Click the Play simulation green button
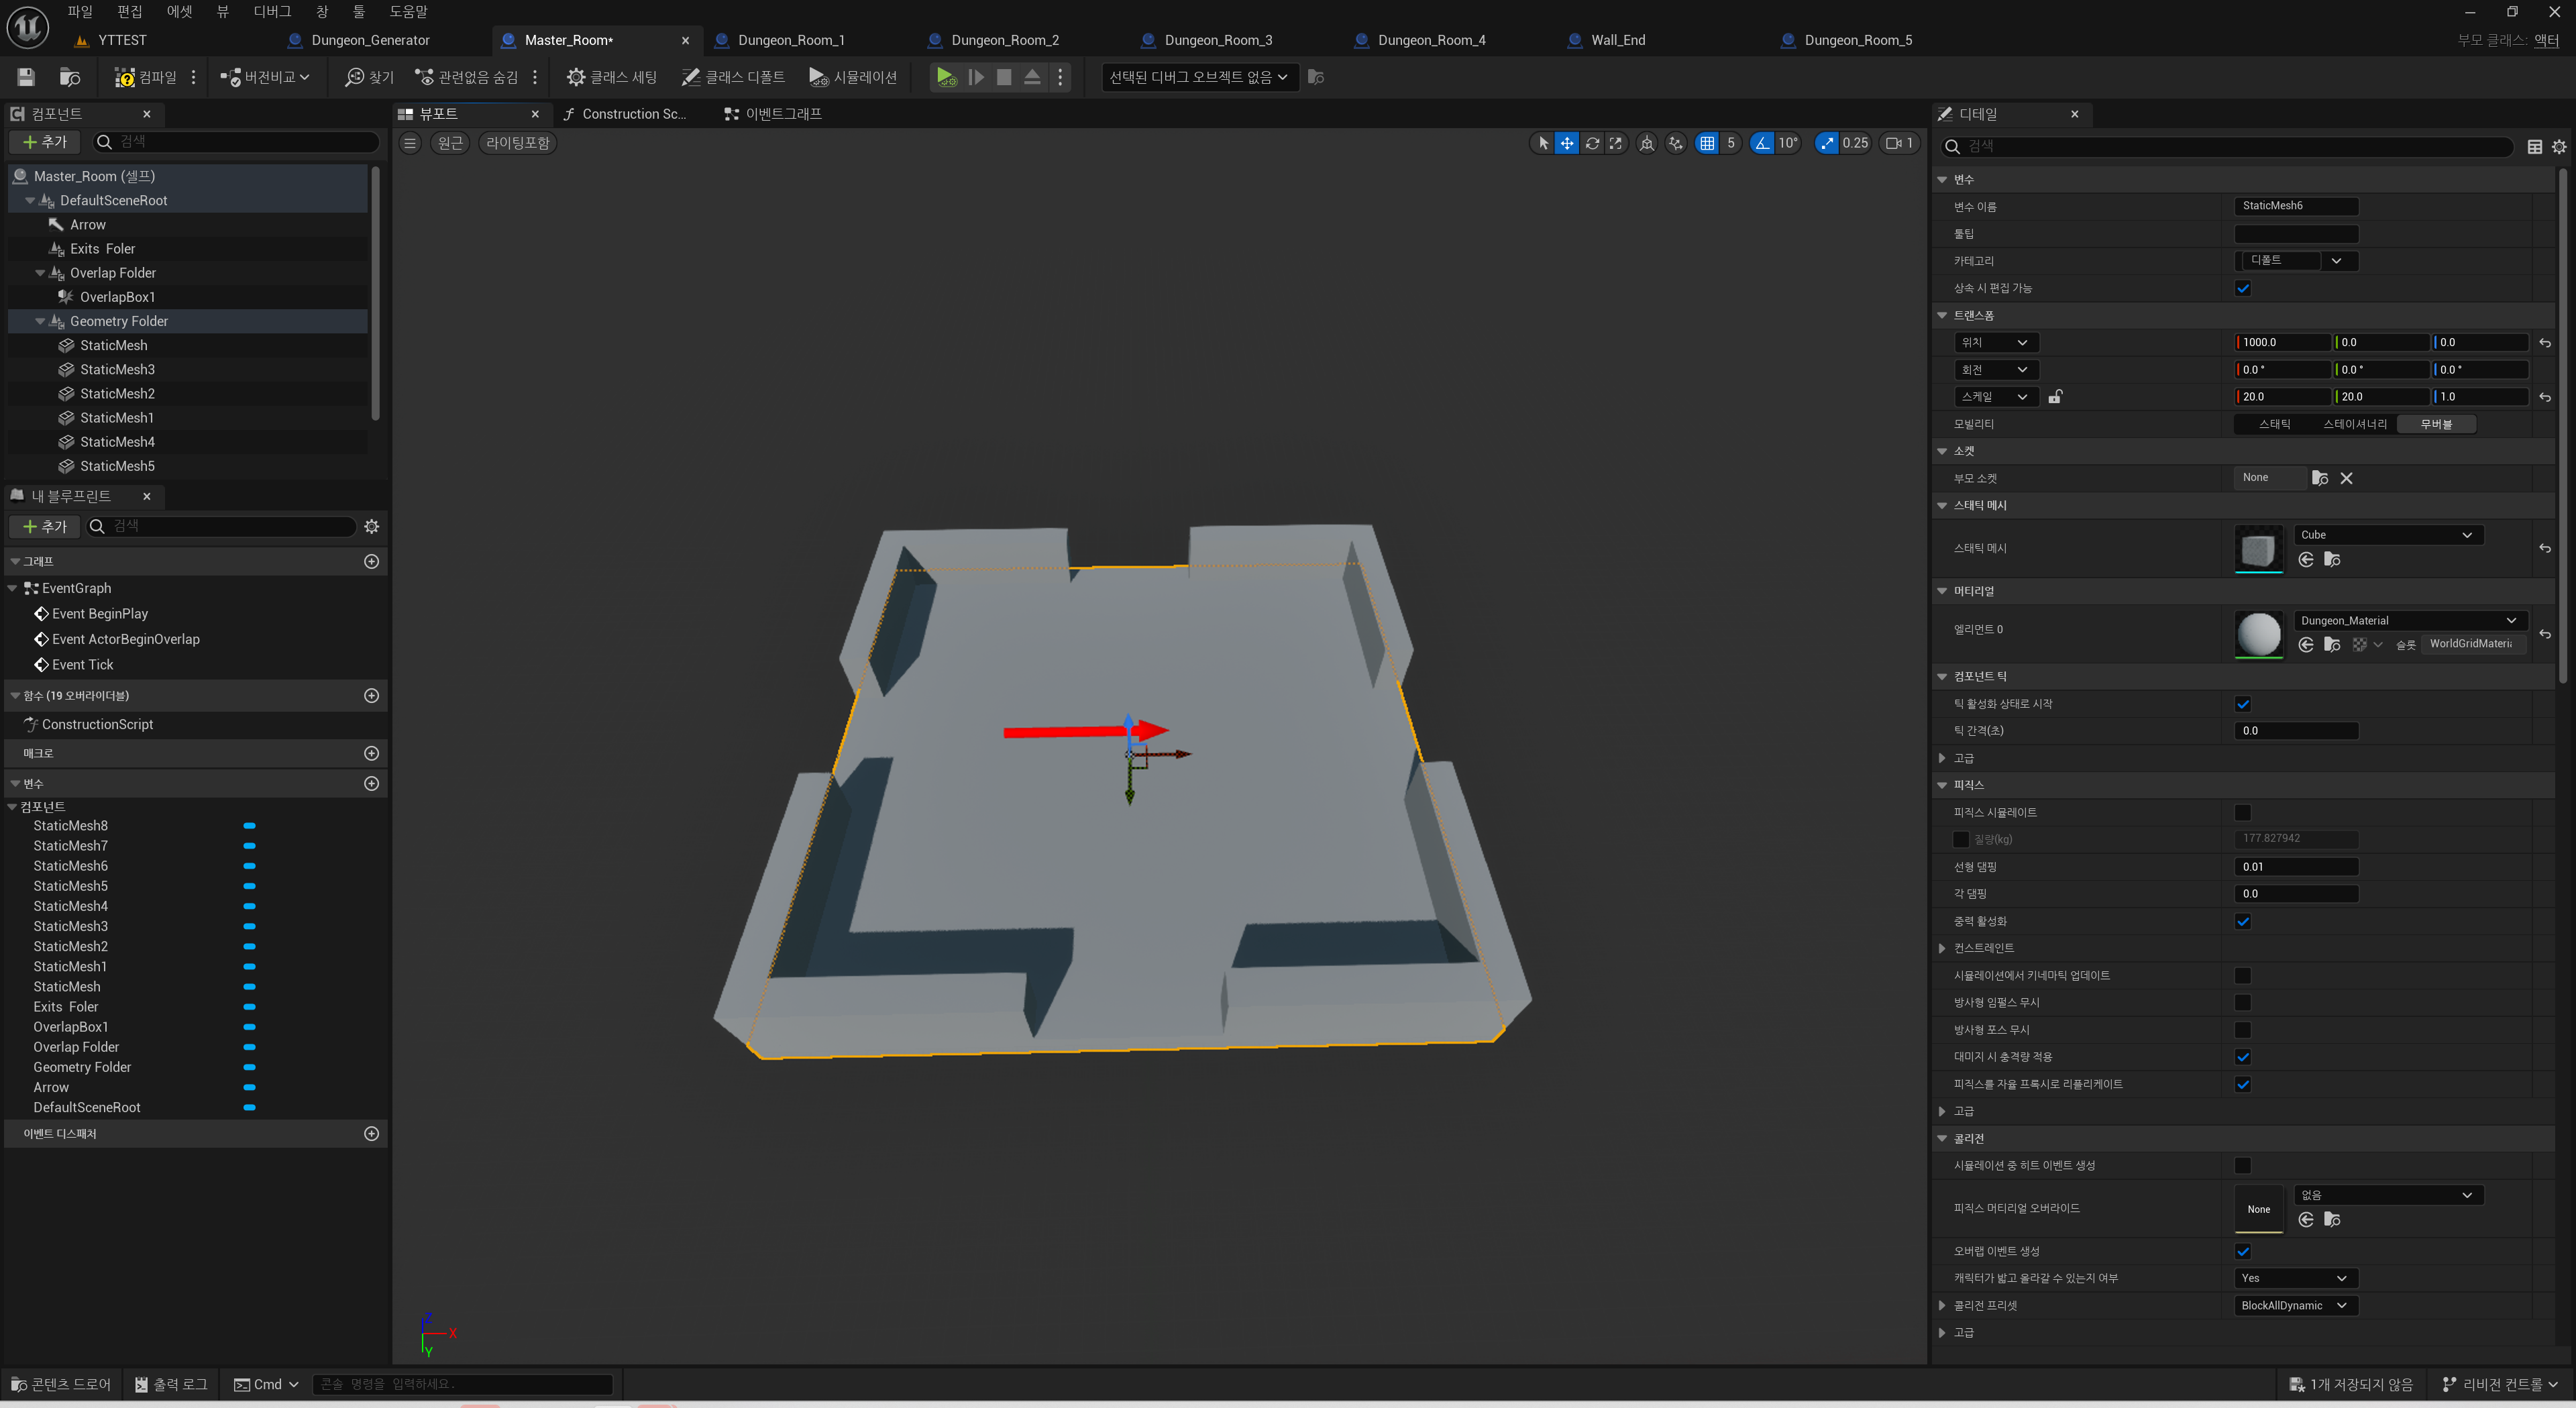The width and height of the screenshot is (2576, 1408). [x=945, y=77]
